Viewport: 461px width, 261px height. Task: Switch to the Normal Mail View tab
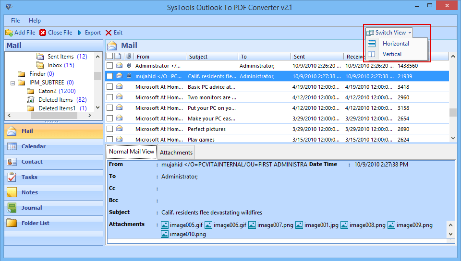coord(132,152)
